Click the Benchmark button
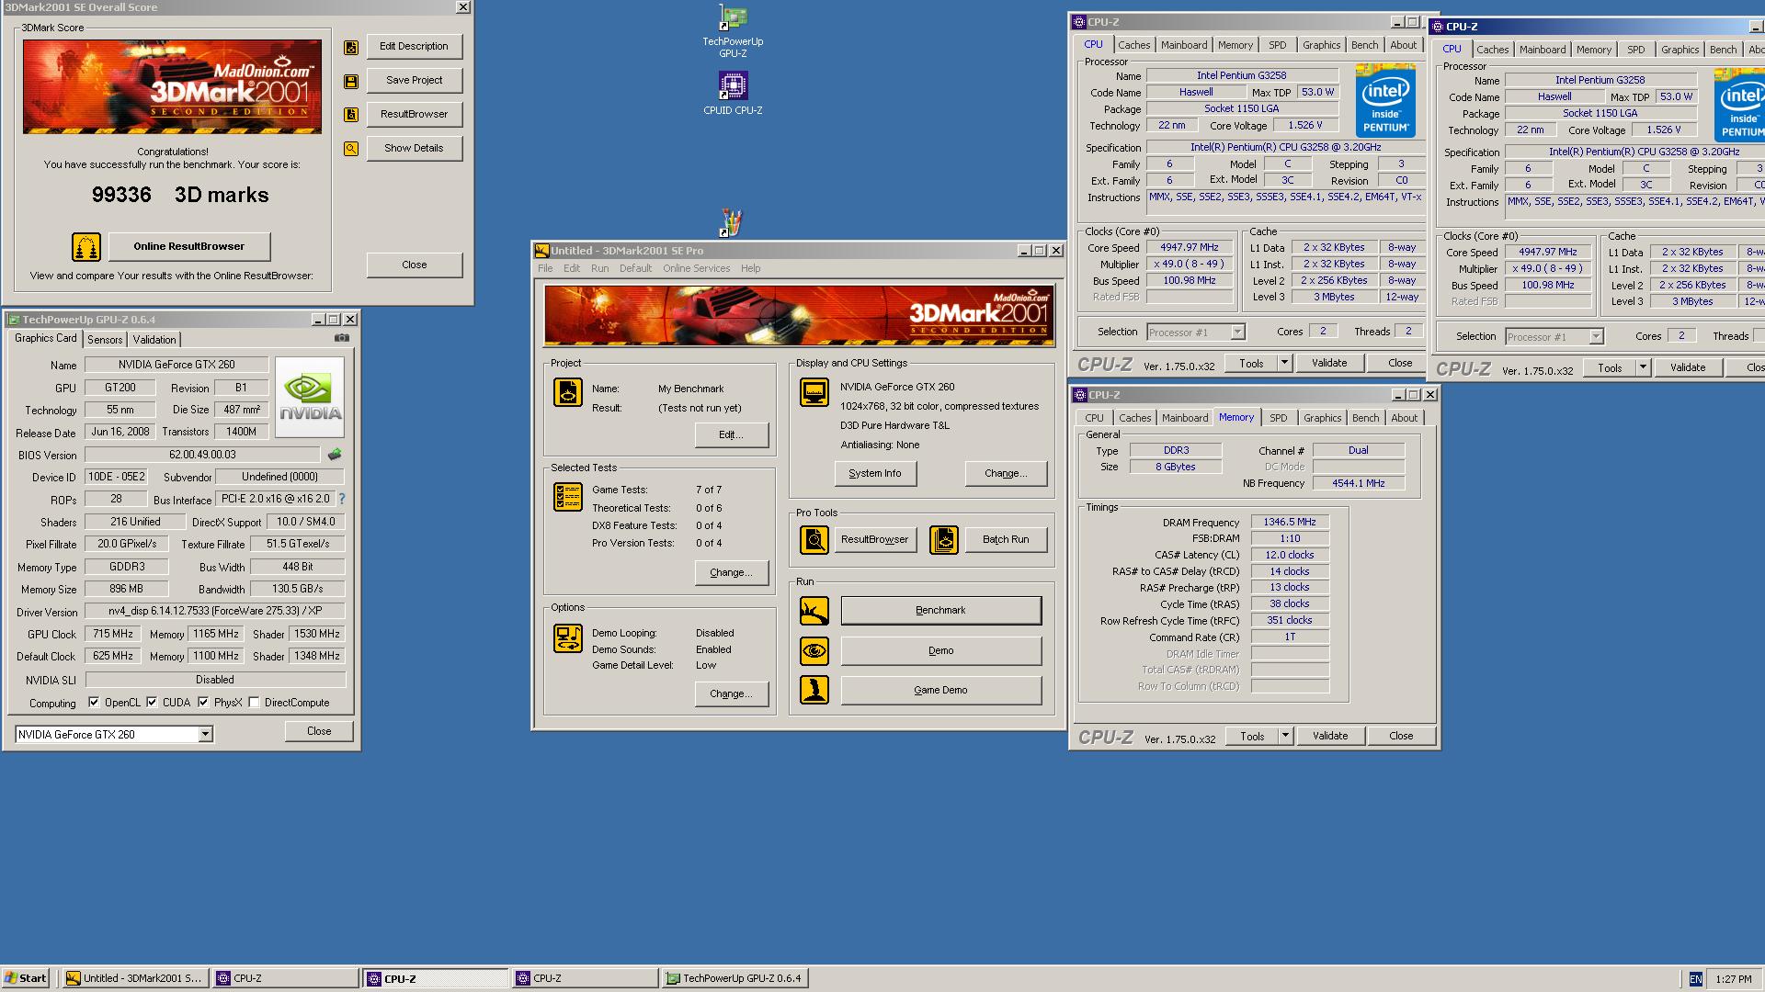Image resolution: width=1765 pixels, height=992 pixels. click(x=940, y=611)
